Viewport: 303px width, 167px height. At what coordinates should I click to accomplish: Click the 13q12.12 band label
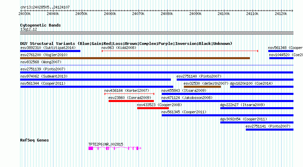point(29,29)
